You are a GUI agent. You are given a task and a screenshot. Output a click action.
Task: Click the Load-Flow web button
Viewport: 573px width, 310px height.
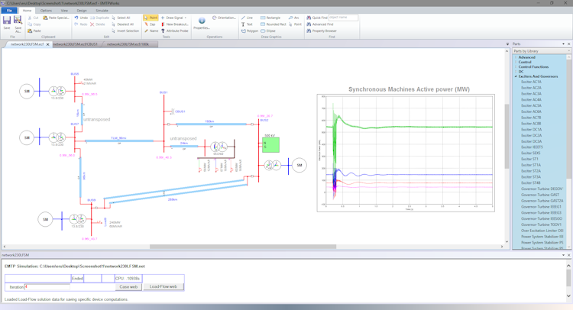(x=163, y=286)
